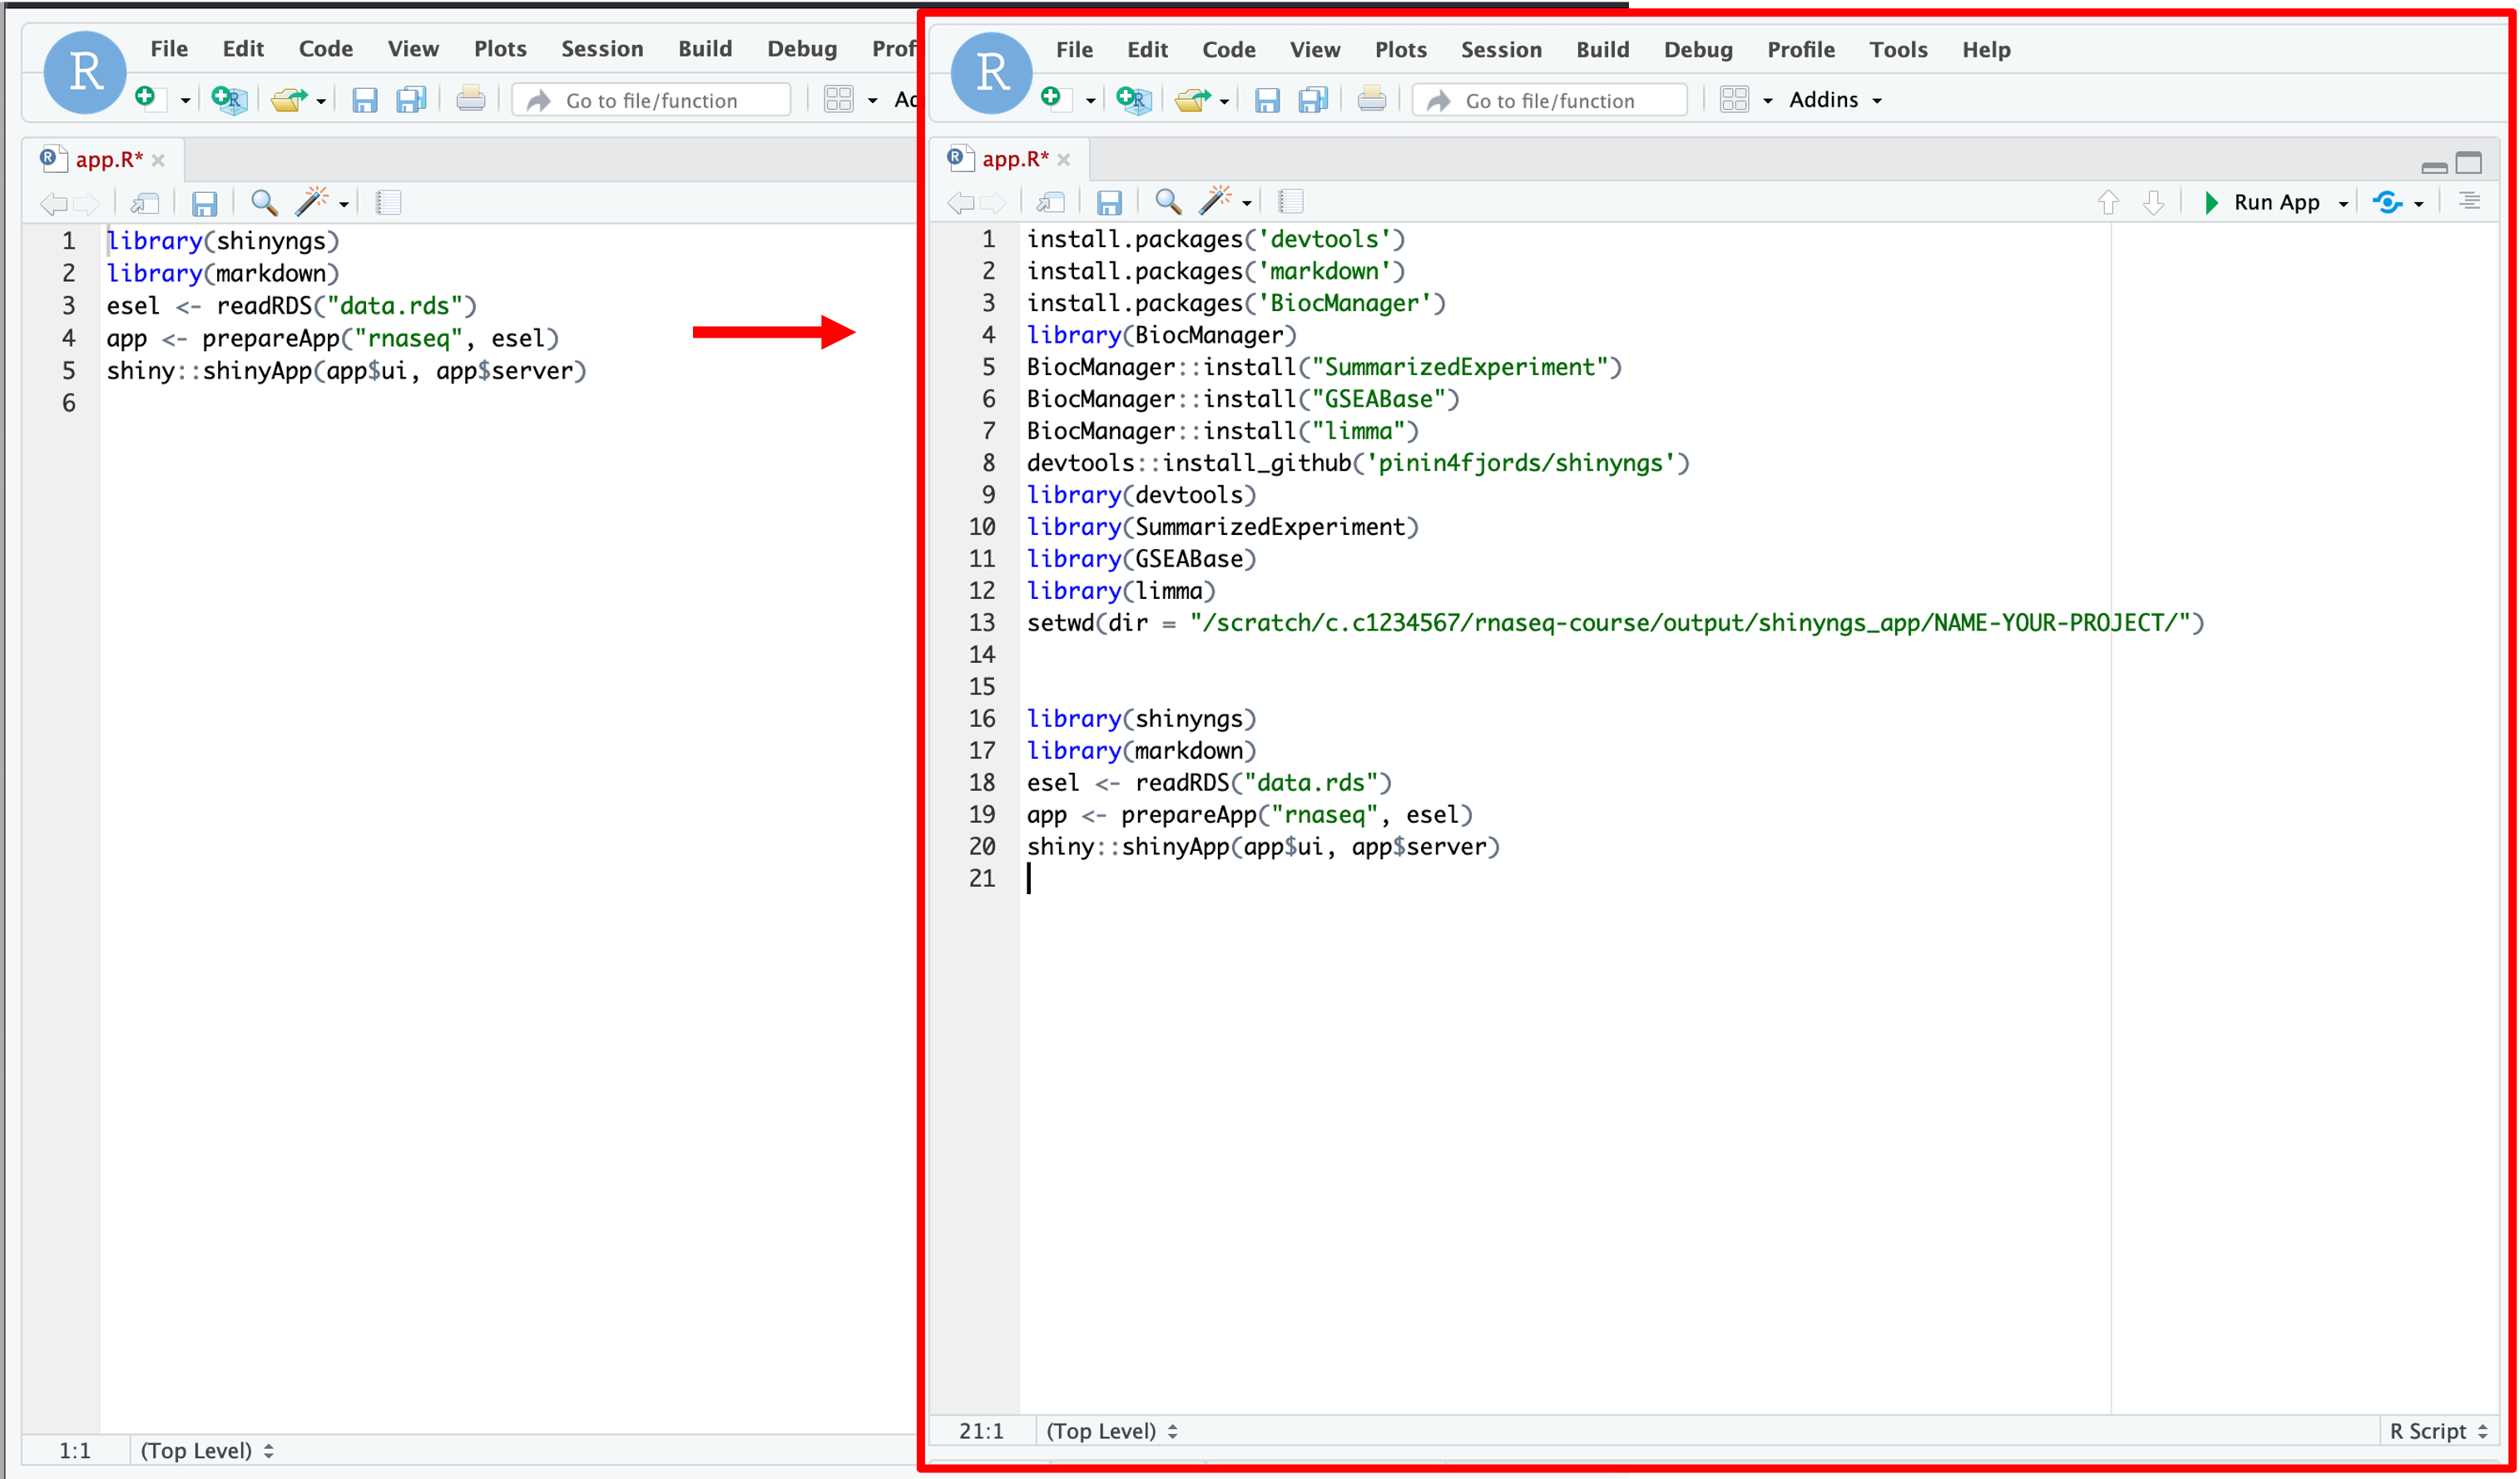Image resolution: width=2520 pixels, height=1479 pixels.
Task: Open Edit menu in right window
Action: pos(1147,49)
